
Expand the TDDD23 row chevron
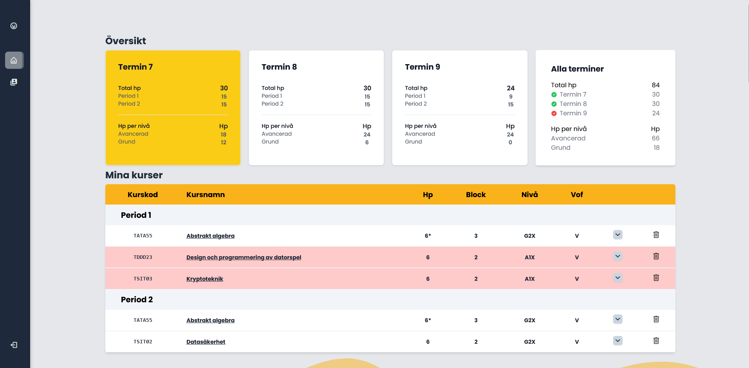(x=618, y=256)
